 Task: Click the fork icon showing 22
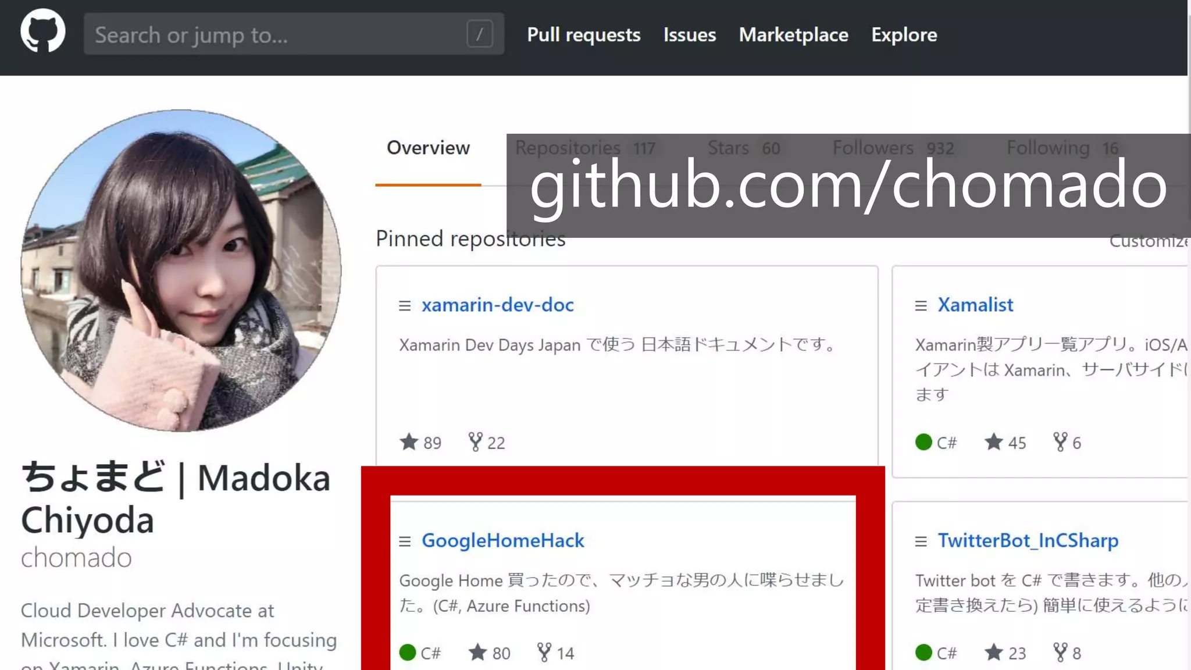click(475, 442)
